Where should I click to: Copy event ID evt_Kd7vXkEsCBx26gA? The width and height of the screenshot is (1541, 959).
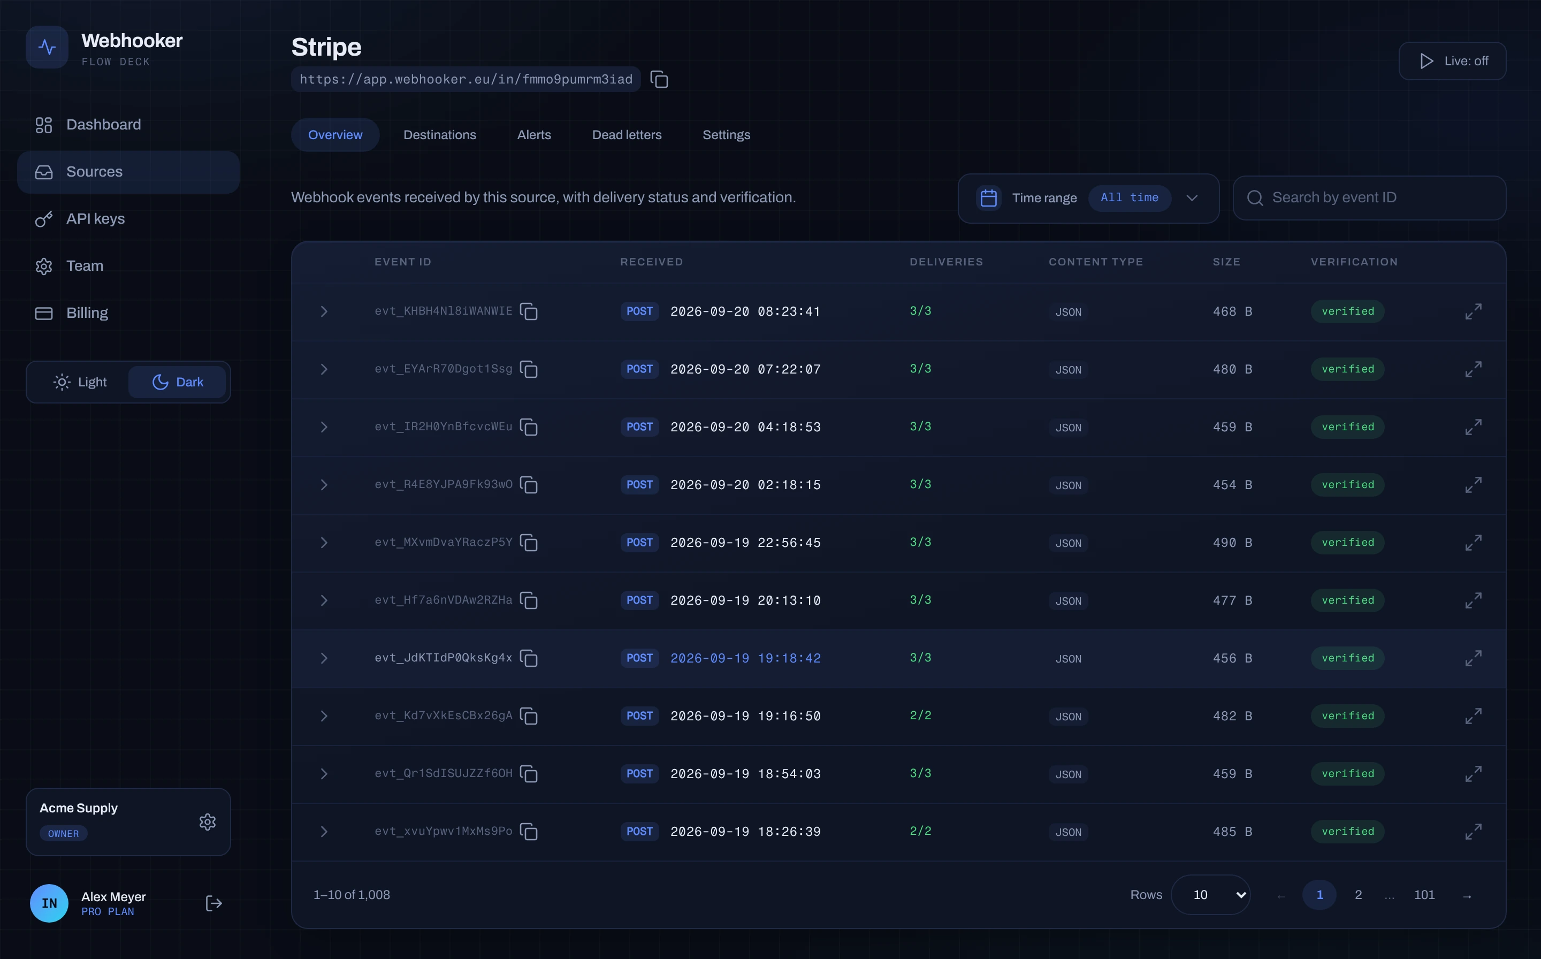pyautogui.click(x=528, y=716)
